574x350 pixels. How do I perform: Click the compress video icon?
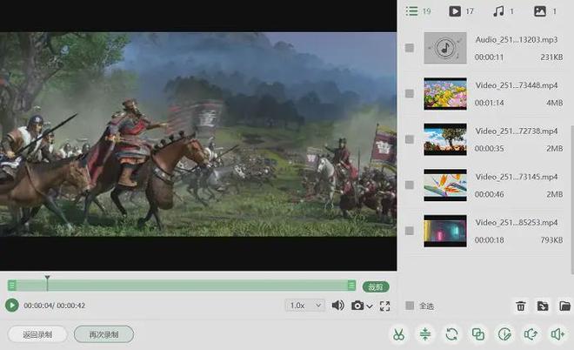point(425,333)
